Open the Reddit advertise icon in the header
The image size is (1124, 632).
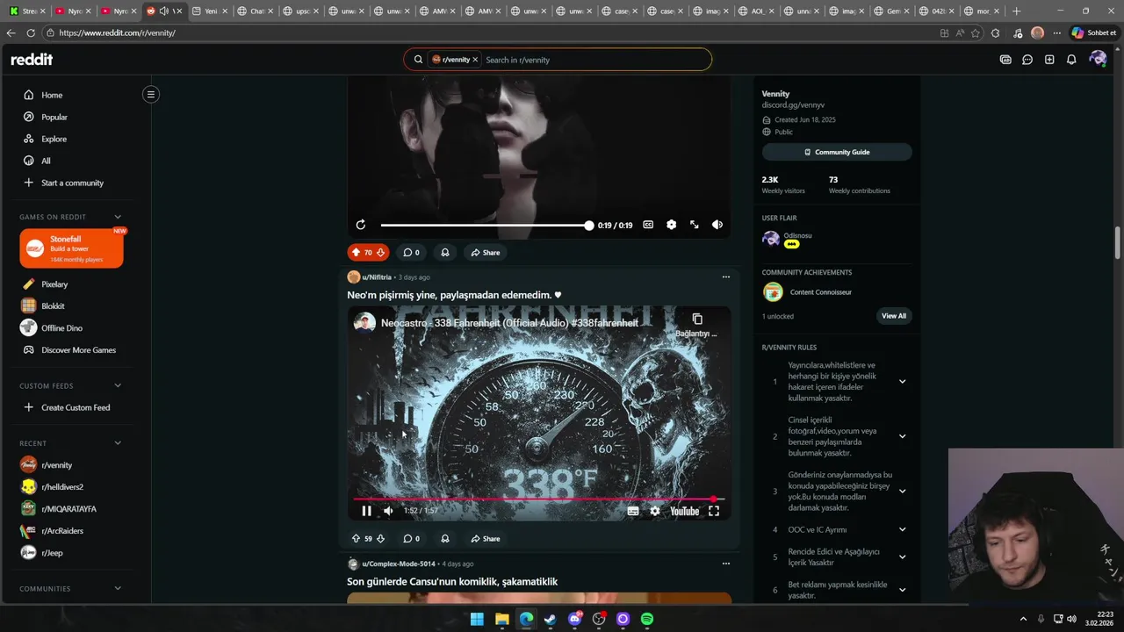1005,60
